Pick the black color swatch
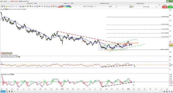 (x=63, y=6)
